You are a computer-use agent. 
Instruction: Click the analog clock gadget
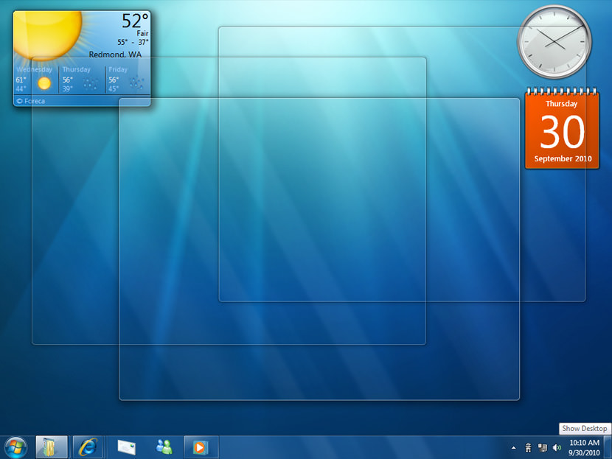coord(554,42)
